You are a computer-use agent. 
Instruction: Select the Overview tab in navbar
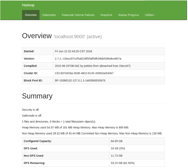coord(31,15)
